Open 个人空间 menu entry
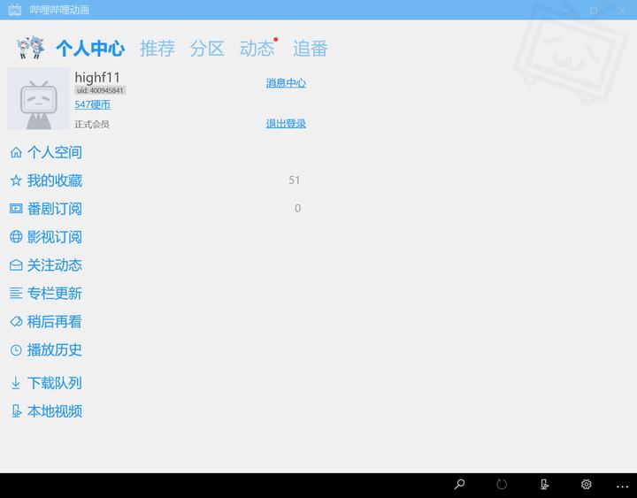 55,152
